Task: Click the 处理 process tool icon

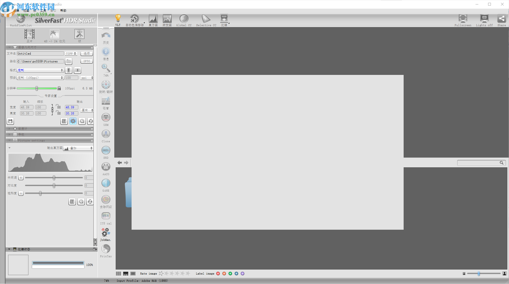Action: click(224, 20)
